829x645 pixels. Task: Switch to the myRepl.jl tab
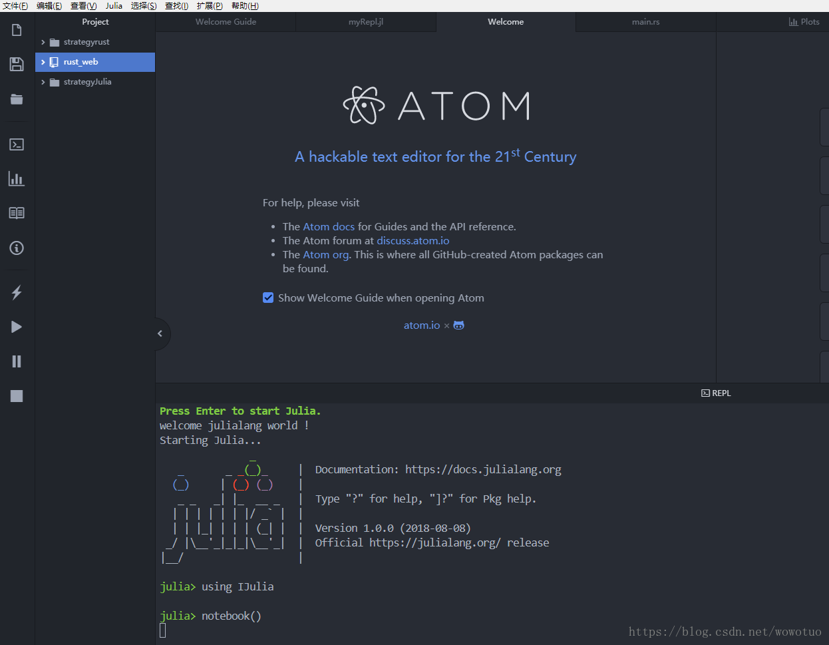click(x=366, y=22)
